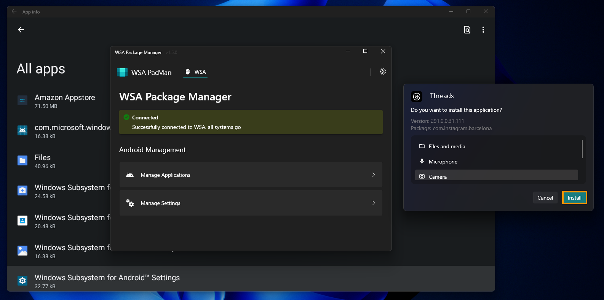
Task: Select the Camera permission row
Action: (x=497, y=175)
